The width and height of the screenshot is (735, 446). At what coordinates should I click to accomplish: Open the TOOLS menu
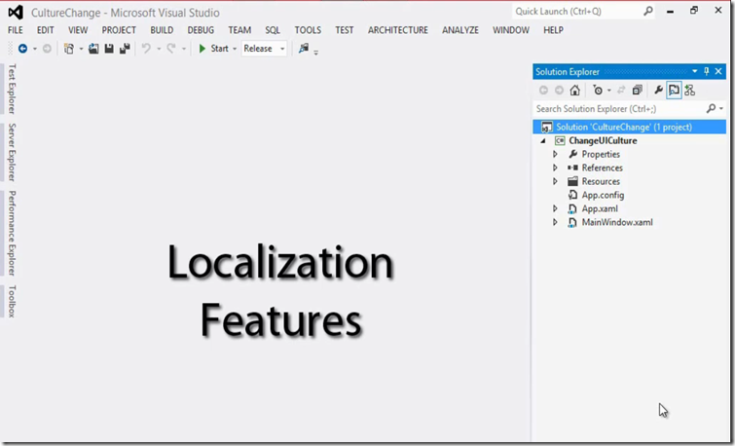click(308, 30)
